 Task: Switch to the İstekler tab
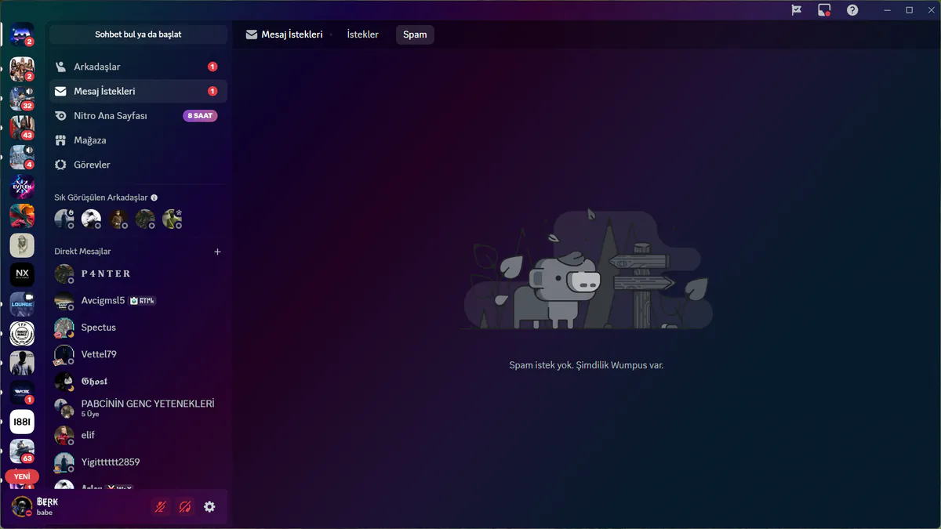coord(362,34)
